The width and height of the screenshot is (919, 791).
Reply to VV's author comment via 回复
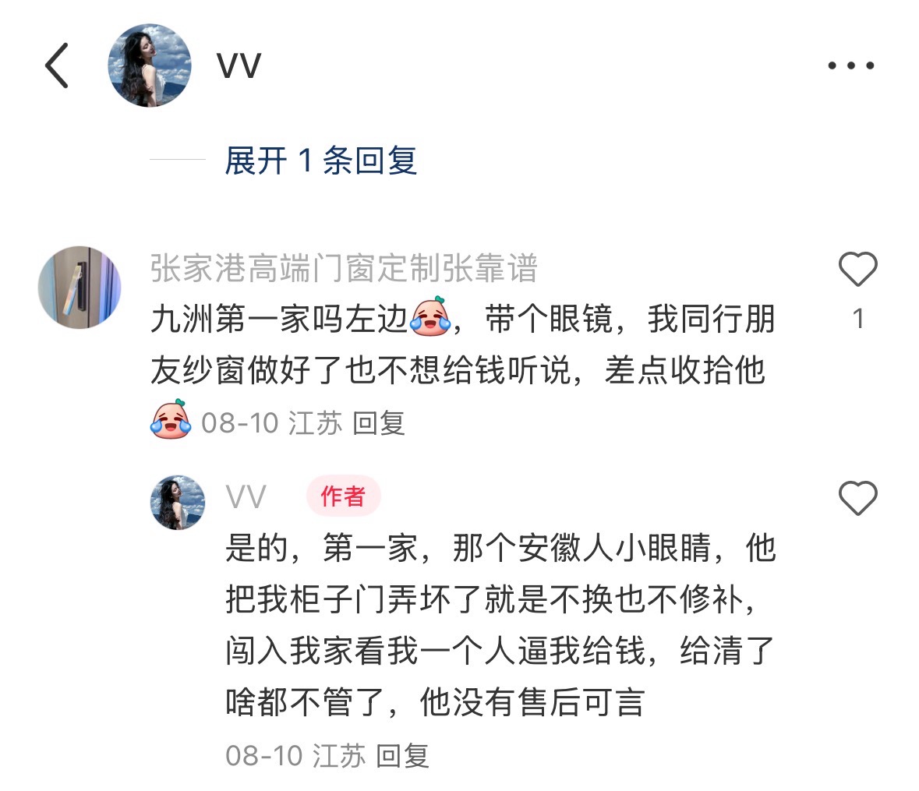[402, 756]
